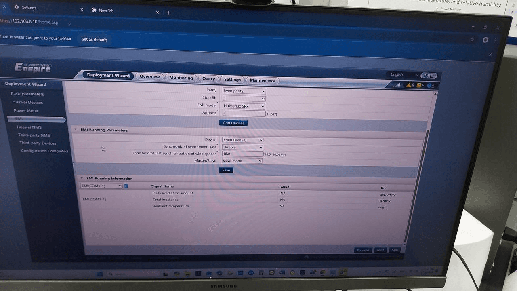Open the Master/Slave mode dropdown
This screenshot has width=517, height=291.
pyautogui.click(x=242, y=161)
